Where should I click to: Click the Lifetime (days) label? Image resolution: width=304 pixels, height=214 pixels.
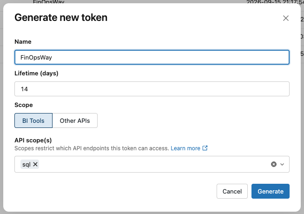point(36,74)
